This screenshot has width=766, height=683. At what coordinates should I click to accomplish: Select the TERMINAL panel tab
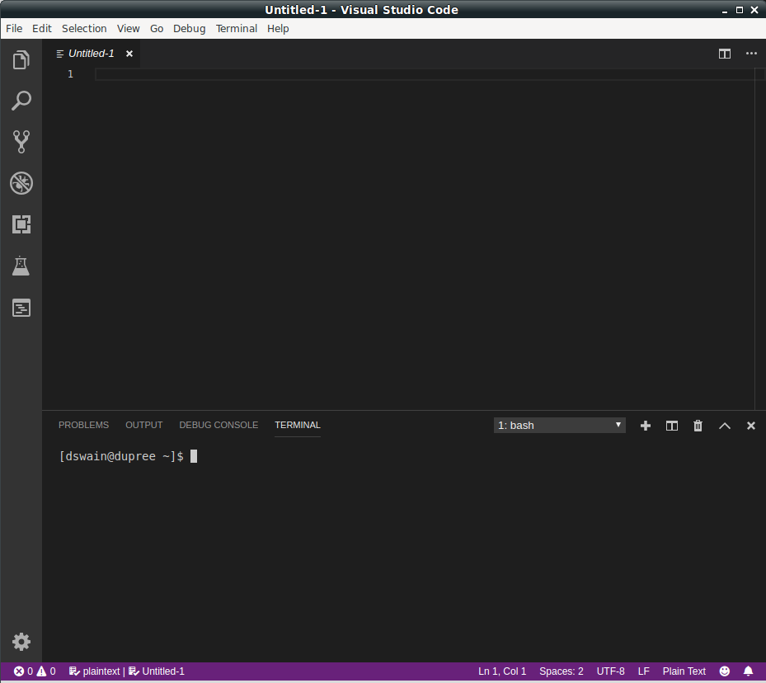(298, 425)
